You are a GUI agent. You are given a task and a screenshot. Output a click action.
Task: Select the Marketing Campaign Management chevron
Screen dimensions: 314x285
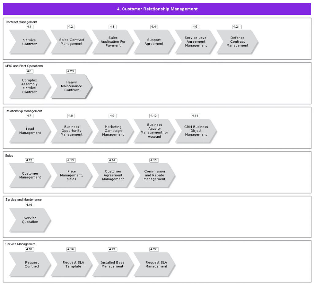pos(113,131)
